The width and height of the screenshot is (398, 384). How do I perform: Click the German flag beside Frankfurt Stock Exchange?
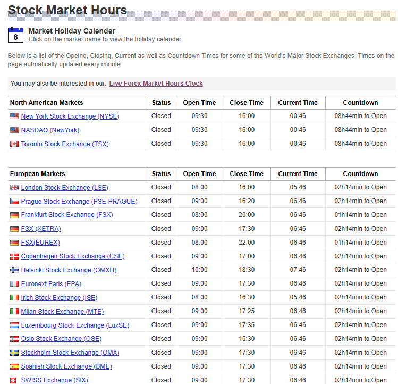coord(14,215)
